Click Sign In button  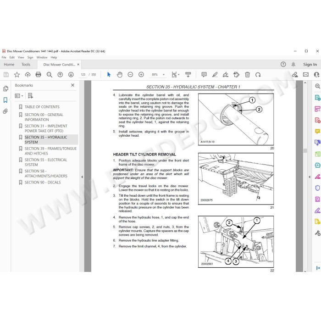310,65
